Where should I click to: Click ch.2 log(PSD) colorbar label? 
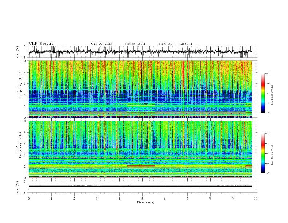coord(272,155)
